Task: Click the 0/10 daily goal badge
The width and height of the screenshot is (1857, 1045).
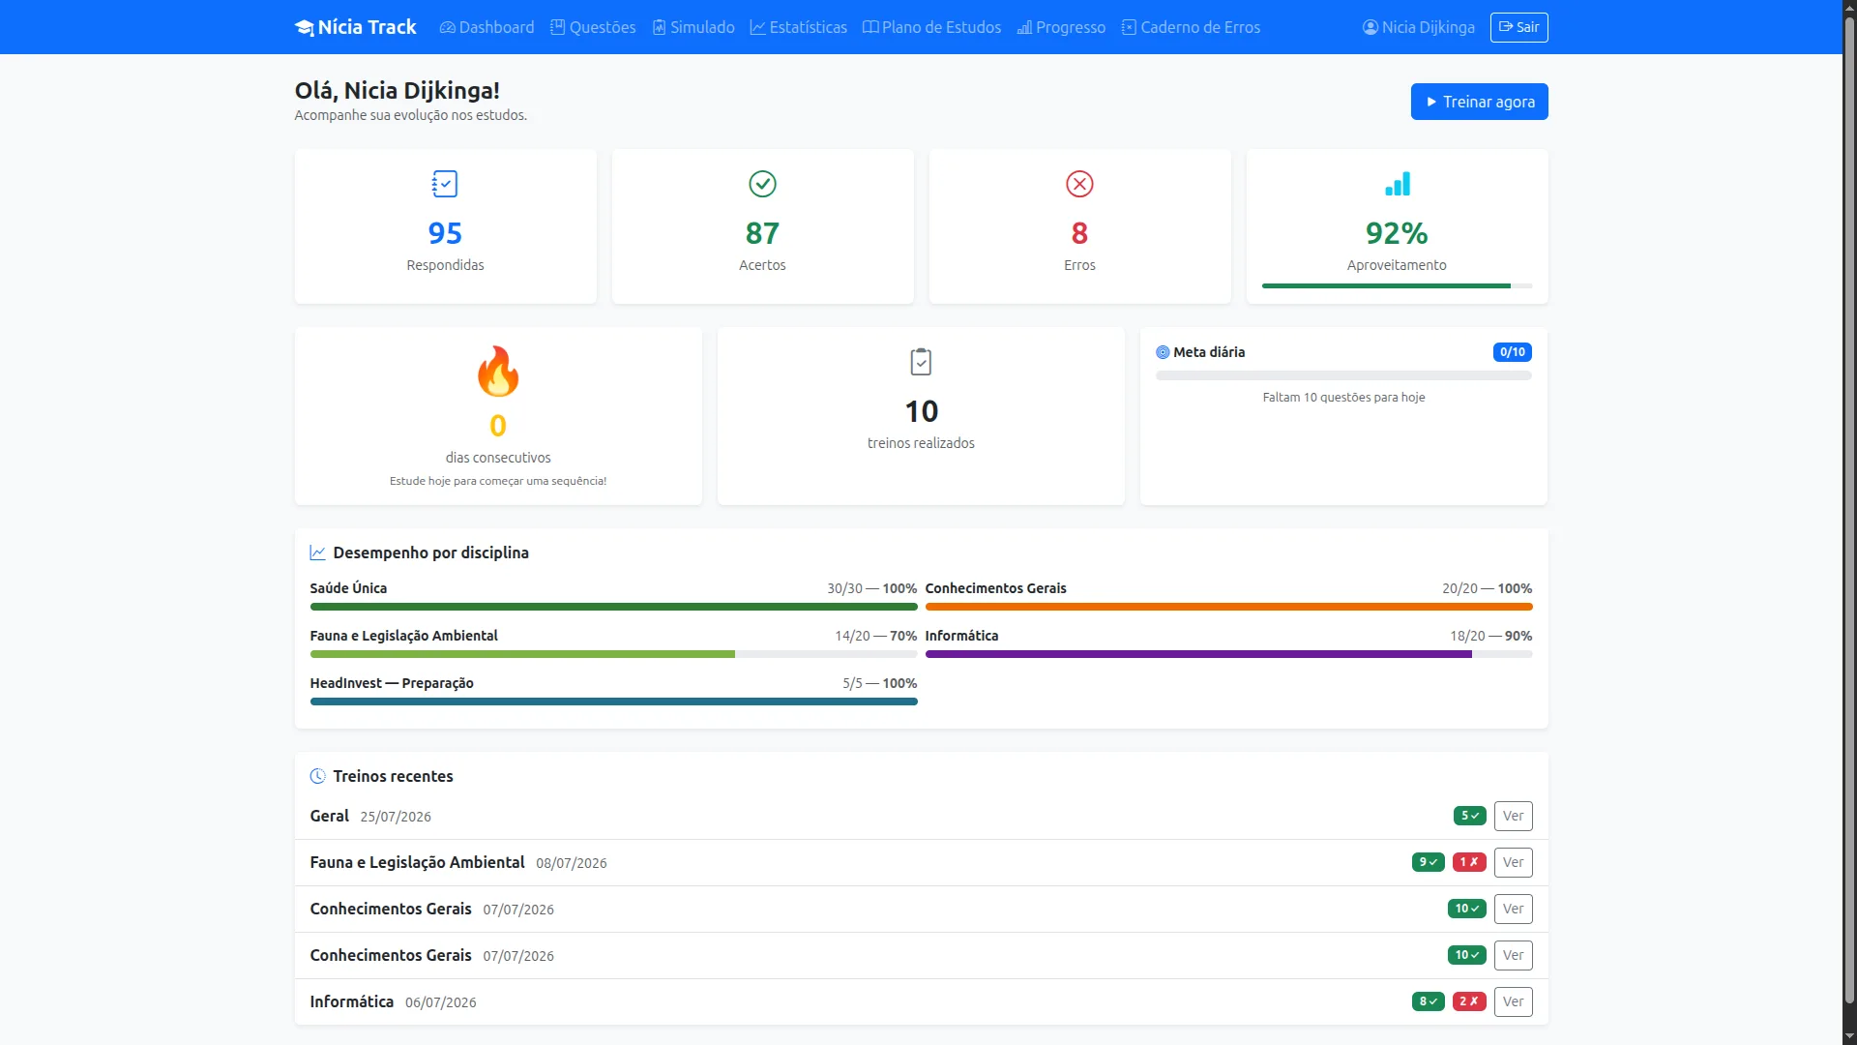Action: [x=1512, y=352]
